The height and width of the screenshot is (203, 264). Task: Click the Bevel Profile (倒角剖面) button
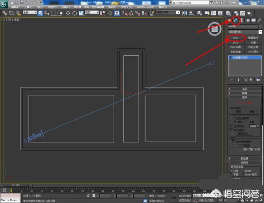(236, 52)
